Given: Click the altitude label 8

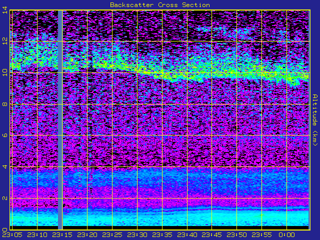Looking at the screenshot, I should 5,104.
